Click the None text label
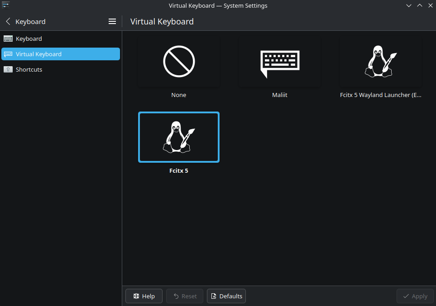The width and height of the screenshot is (436, 306). coord(178,95)
